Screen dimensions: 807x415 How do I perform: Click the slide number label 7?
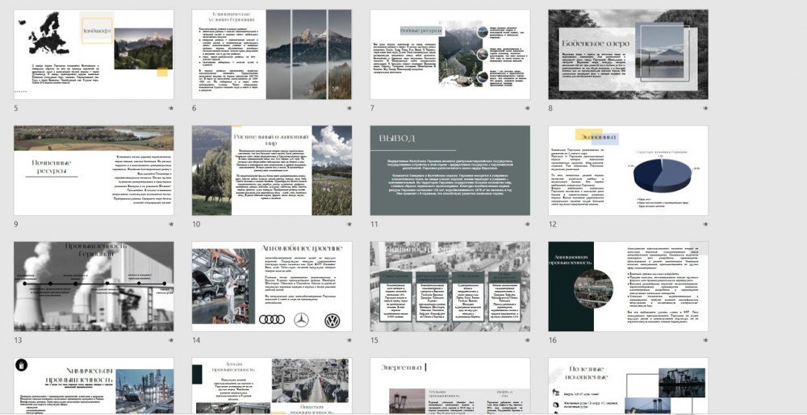tap(372, 108)
